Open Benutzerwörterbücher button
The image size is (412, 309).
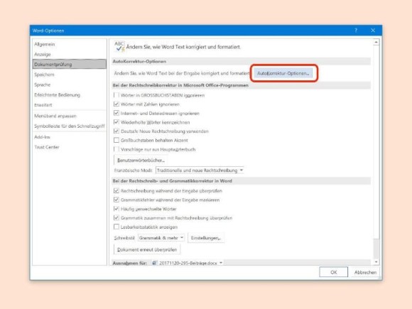141,160
